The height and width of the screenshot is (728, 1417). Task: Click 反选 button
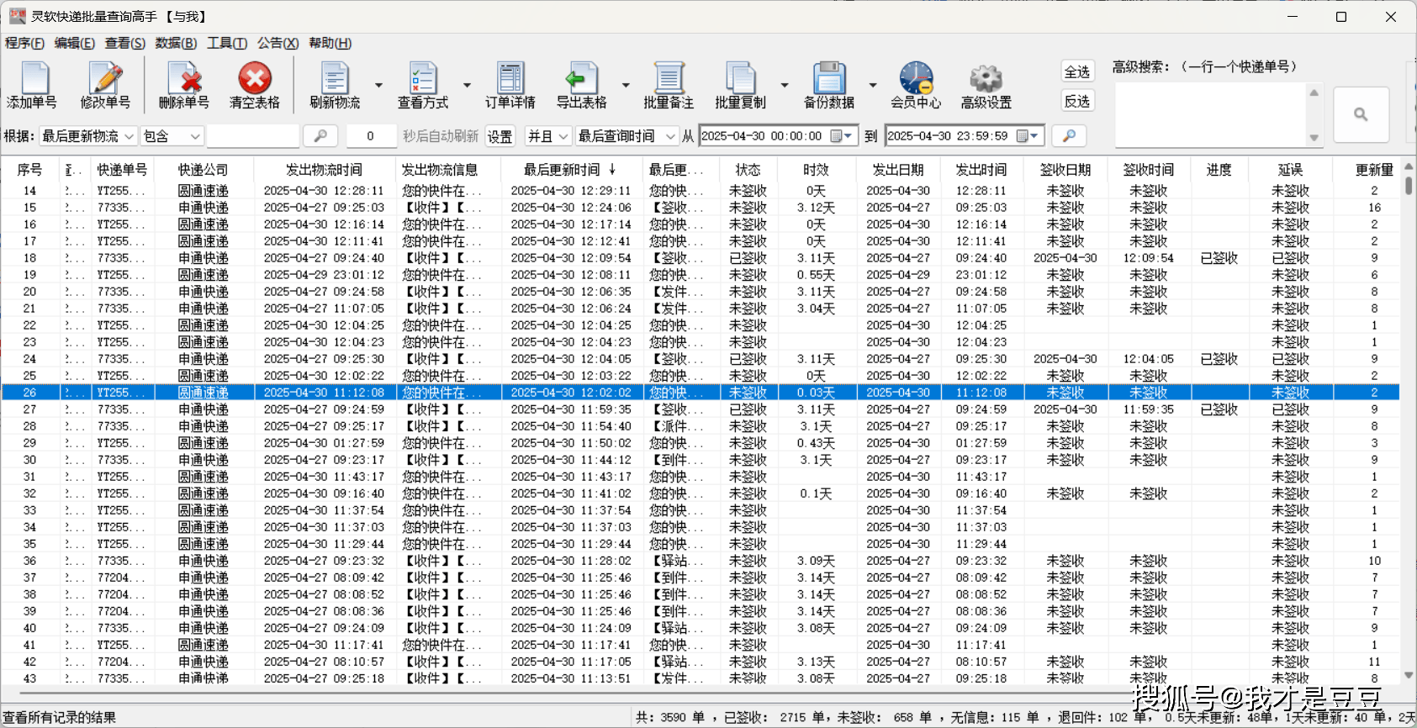[x=1077, y=101]
